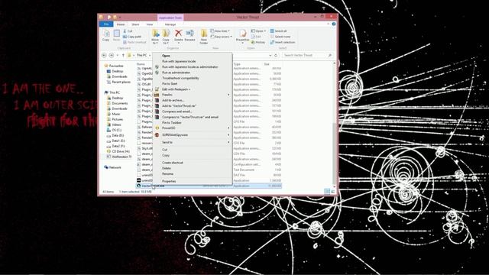Viewport: 489px width, 275px height.
Task: Select Troubleshoot compatibility
Action: click(x=180, y=78)
